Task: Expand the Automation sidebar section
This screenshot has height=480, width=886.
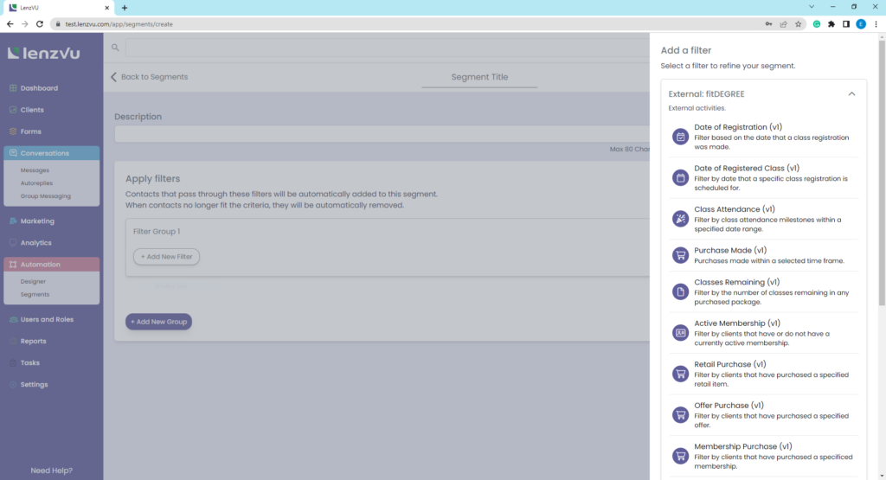Action: pos(41,265)
